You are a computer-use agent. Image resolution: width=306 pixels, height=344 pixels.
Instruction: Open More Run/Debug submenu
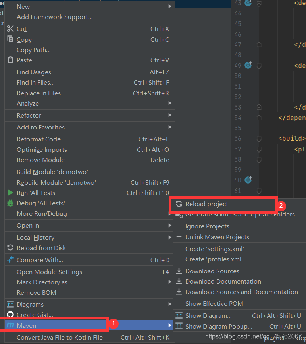(x=90, y=213)
